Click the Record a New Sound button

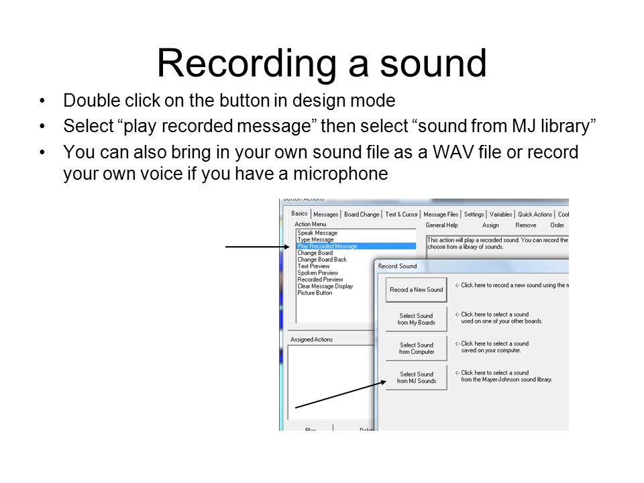pyautogui.click(x=416, y=290)
